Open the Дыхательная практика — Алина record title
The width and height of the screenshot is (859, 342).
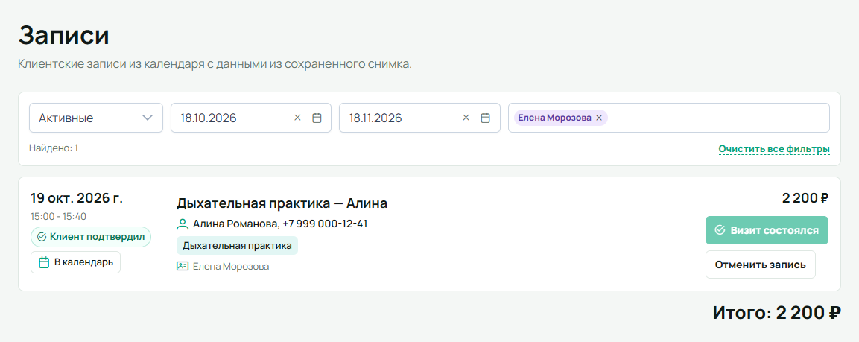pos(282,203)
